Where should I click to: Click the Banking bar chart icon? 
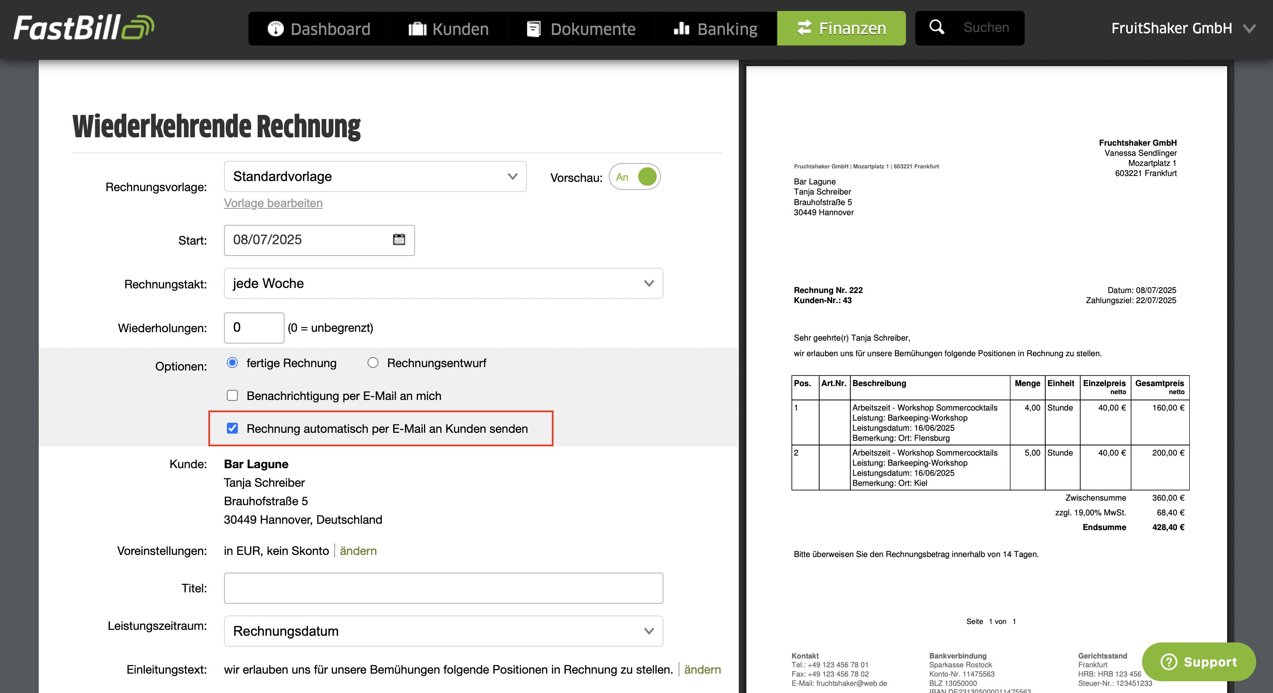682,29
